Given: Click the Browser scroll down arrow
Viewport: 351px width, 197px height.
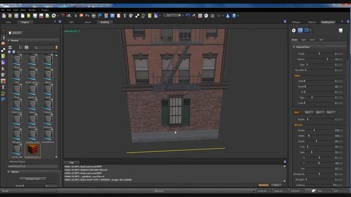Looking at the screenshot, I should pos(56,157).
